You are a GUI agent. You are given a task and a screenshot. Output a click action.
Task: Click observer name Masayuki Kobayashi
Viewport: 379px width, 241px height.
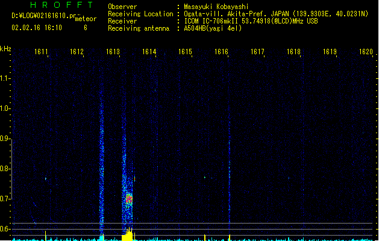[216, 7]
